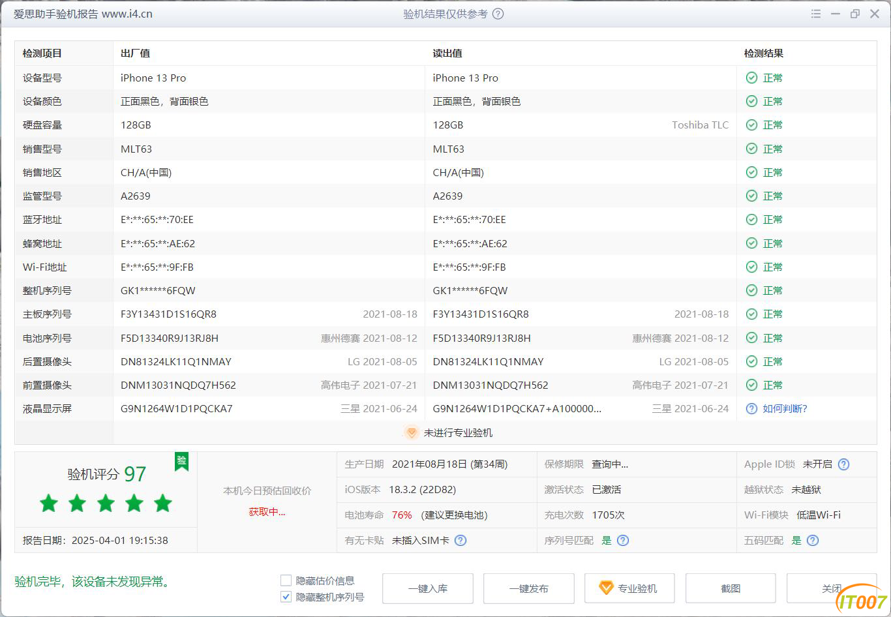Screen dimensions: 891x617
Task: Click factory value A2639
Action: tap(136, 196)
